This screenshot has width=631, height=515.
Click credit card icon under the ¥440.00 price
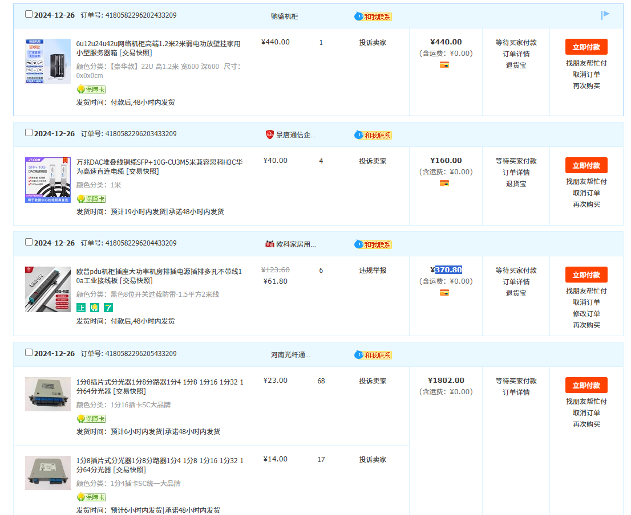(444, 65)
